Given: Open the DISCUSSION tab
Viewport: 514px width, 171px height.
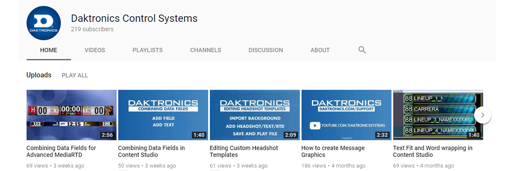Looking at the screenshot, I should point(266,50).
